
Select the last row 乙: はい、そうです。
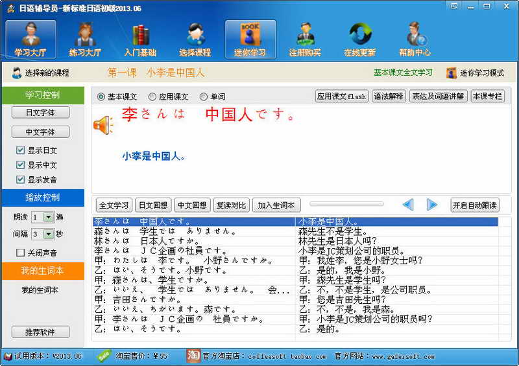pyautogui.click(x=295, y=328)
